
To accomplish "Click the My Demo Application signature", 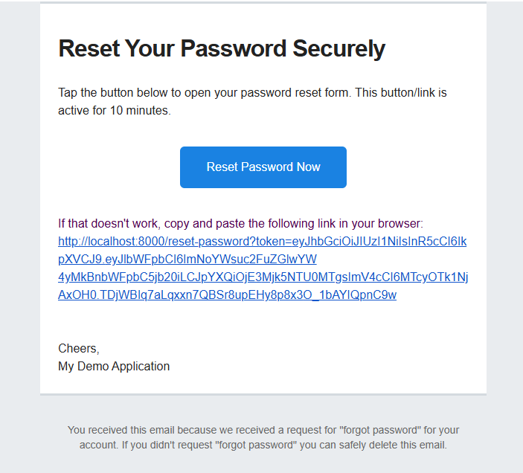I will [x=114, y=367].
